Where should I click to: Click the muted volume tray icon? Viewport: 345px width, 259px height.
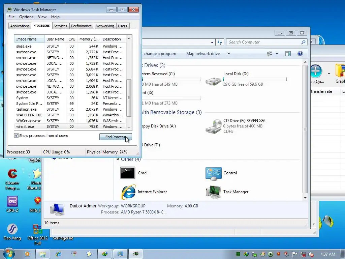(x=311, y=254)
